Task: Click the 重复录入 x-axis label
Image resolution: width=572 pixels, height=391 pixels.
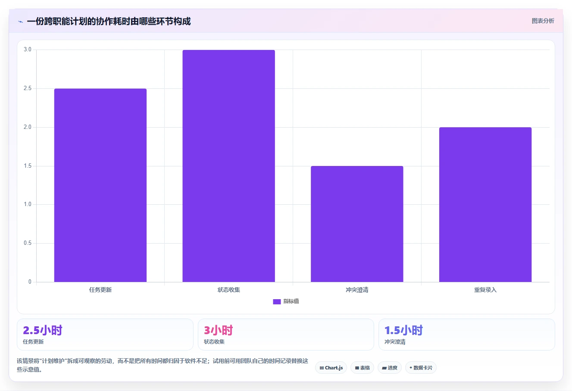Action: coord(485,290)
